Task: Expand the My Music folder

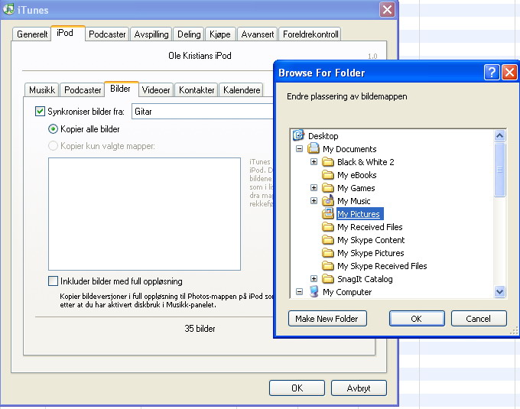Action: pyautogui.click(x=314, y=200)
